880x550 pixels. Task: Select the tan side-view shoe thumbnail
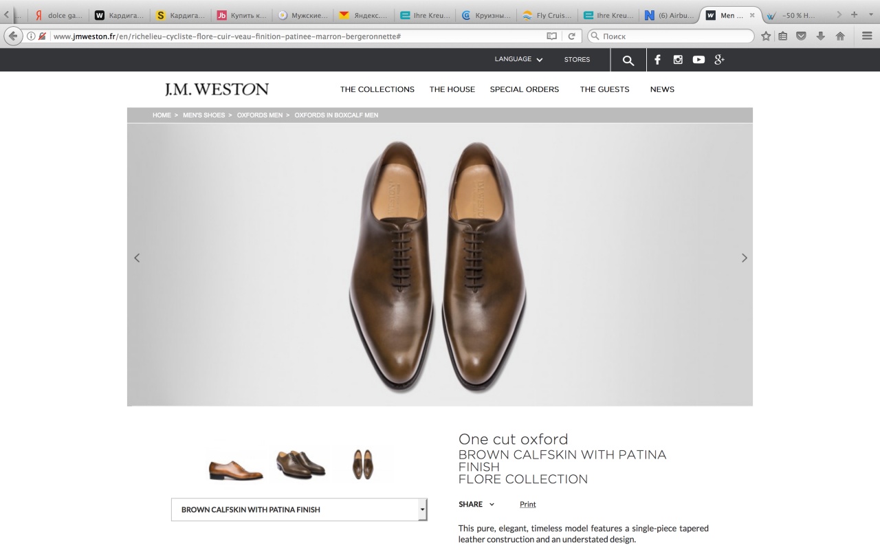[235, 466]
